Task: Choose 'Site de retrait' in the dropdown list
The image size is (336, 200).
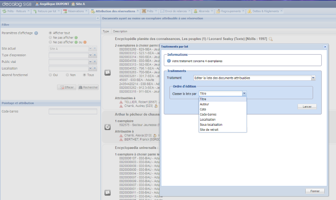Action: click(x=209, y=129)
